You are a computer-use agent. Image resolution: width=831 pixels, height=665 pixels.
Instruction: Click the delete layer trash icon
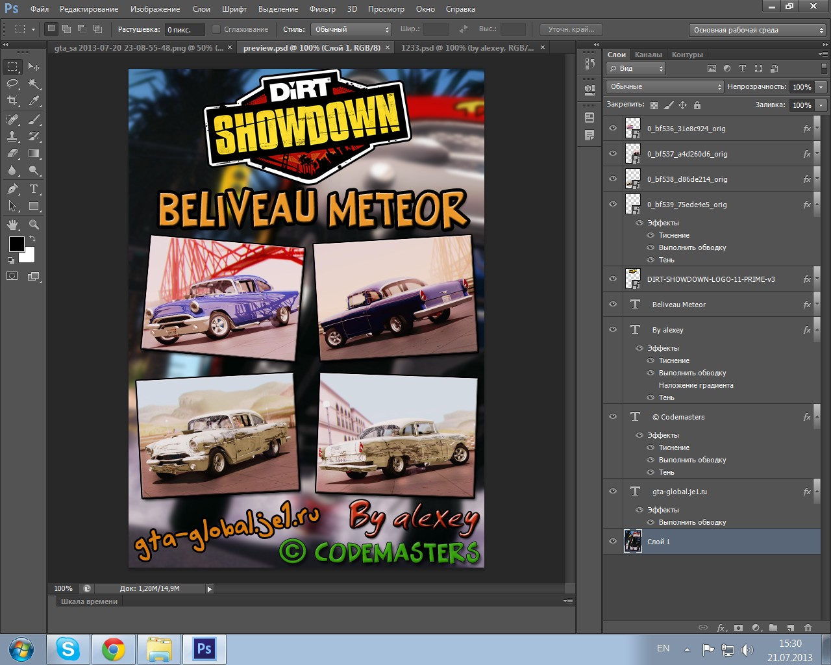808,628
